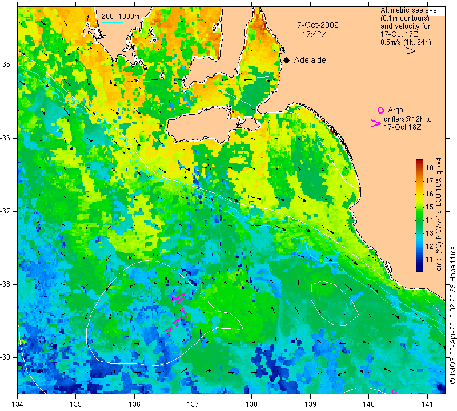This screenshot has width=457, height=411.
Task: Click the '(0.1m contours)' legend line
Action: 405,18
